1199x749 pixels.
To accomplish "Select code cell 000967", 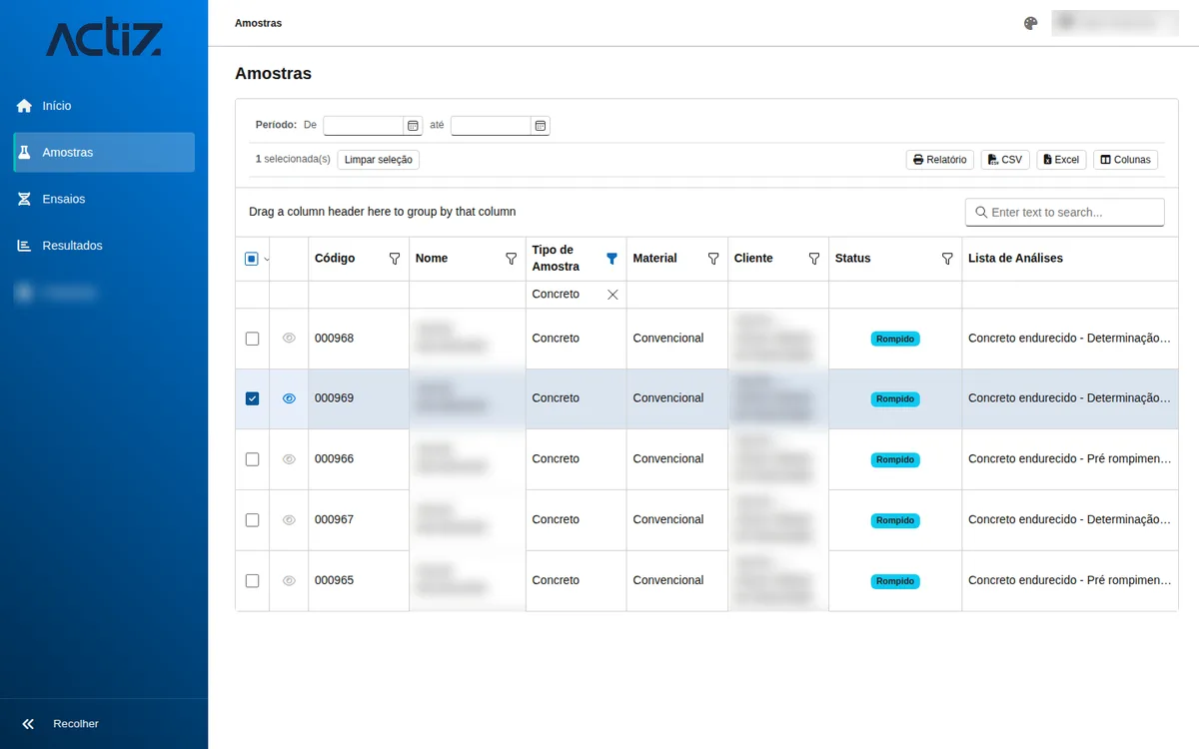I will (359, 520).
